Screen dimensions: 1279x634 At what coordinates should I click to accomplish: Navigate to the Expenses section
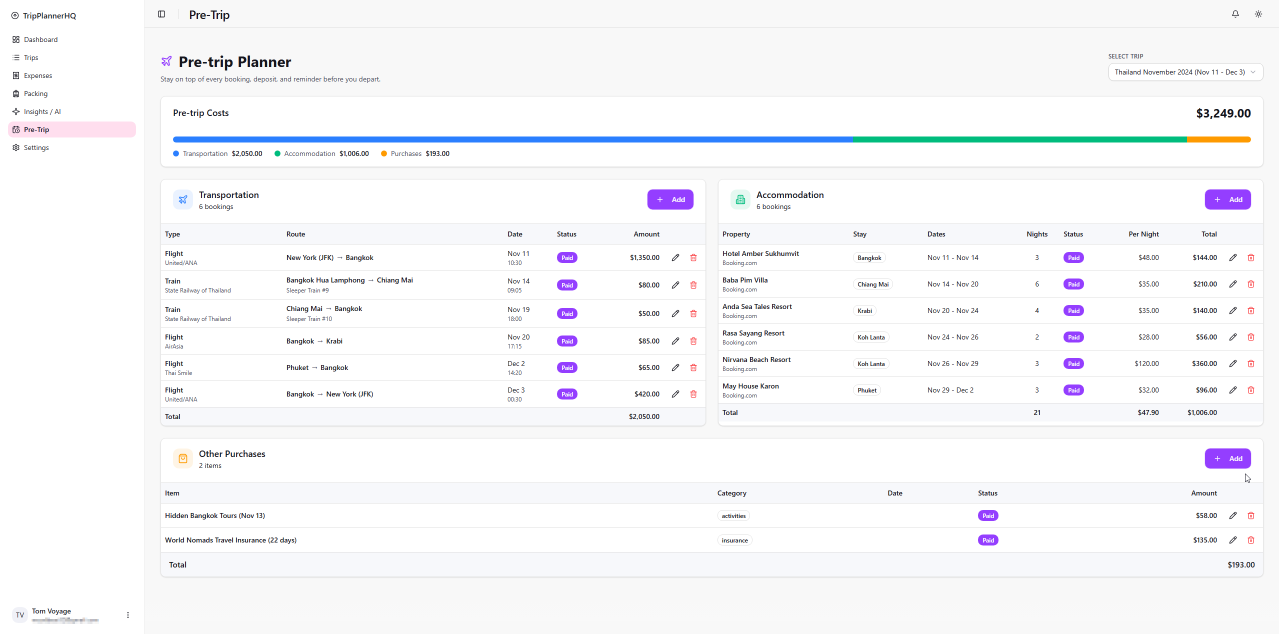37,75
